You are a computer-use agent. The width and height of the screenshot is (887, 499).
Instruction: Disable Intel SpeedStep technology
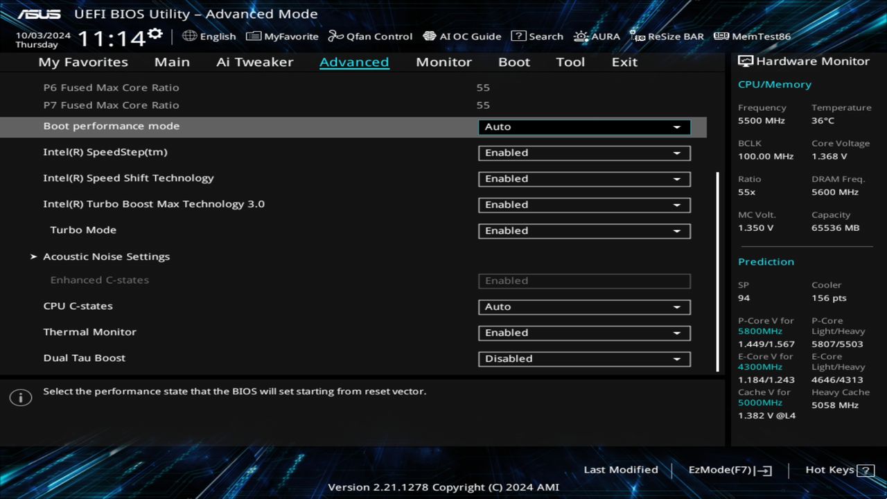(x=584, y=152)
